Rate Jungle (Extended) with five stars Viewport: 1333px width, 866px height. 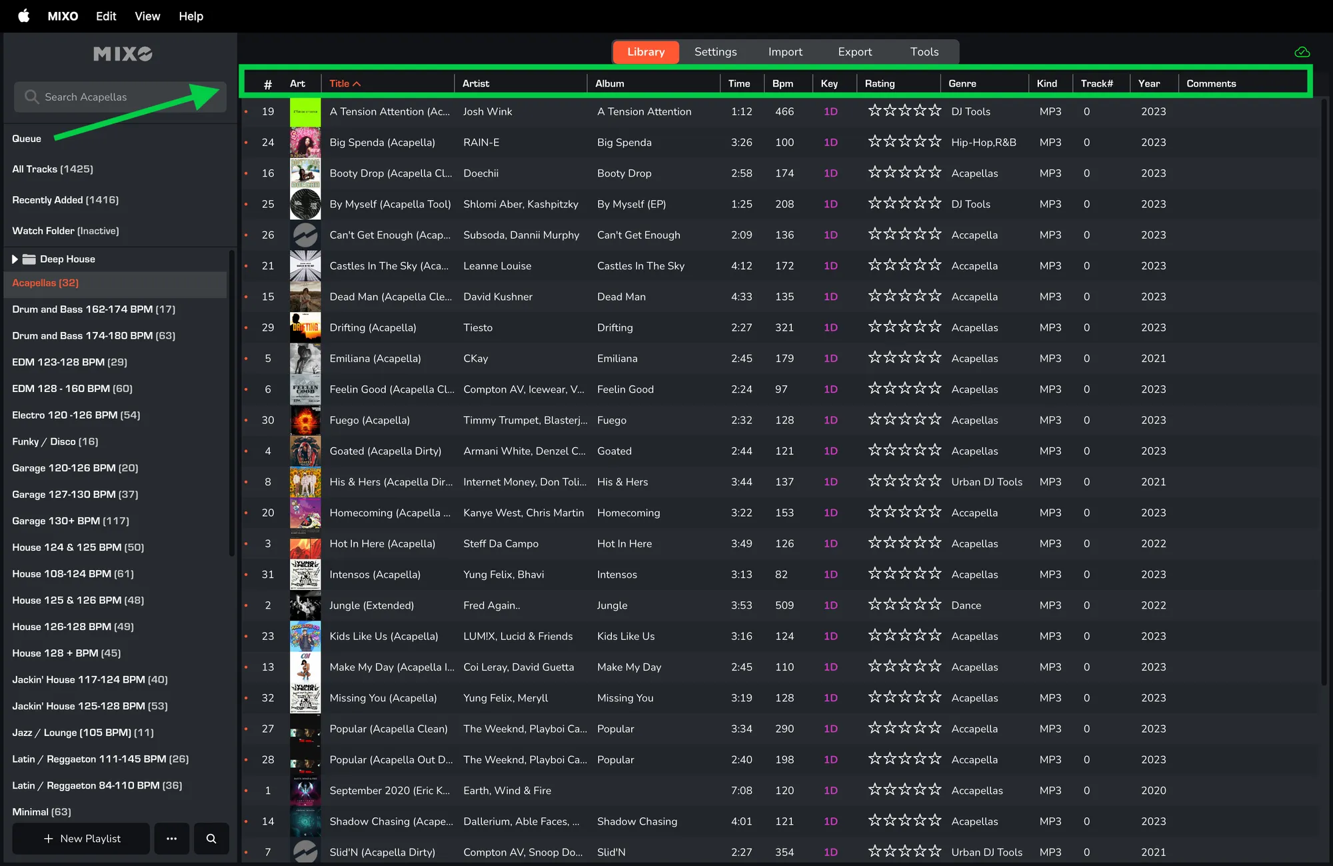coord(935,605)
